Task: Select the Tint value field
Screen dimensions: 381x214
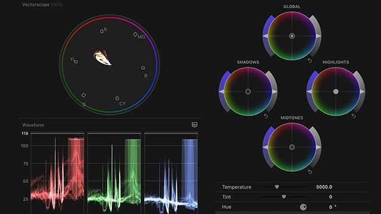Action: [x=330, y=197]
